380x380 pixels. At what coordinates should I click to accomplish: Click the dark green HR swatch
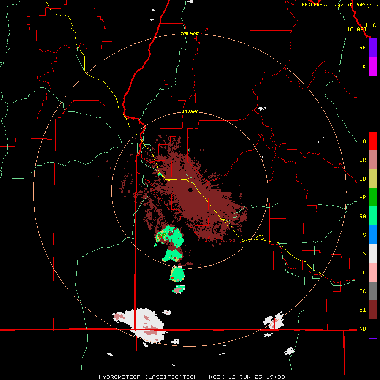tap(373, 198)
